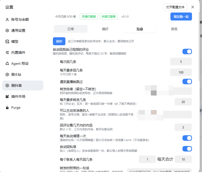Image resolution: width=202 pixels, height=172 pixels.
Task: Click the 每天最多转发几条 field showing 20
Action: tap(183, 102)
